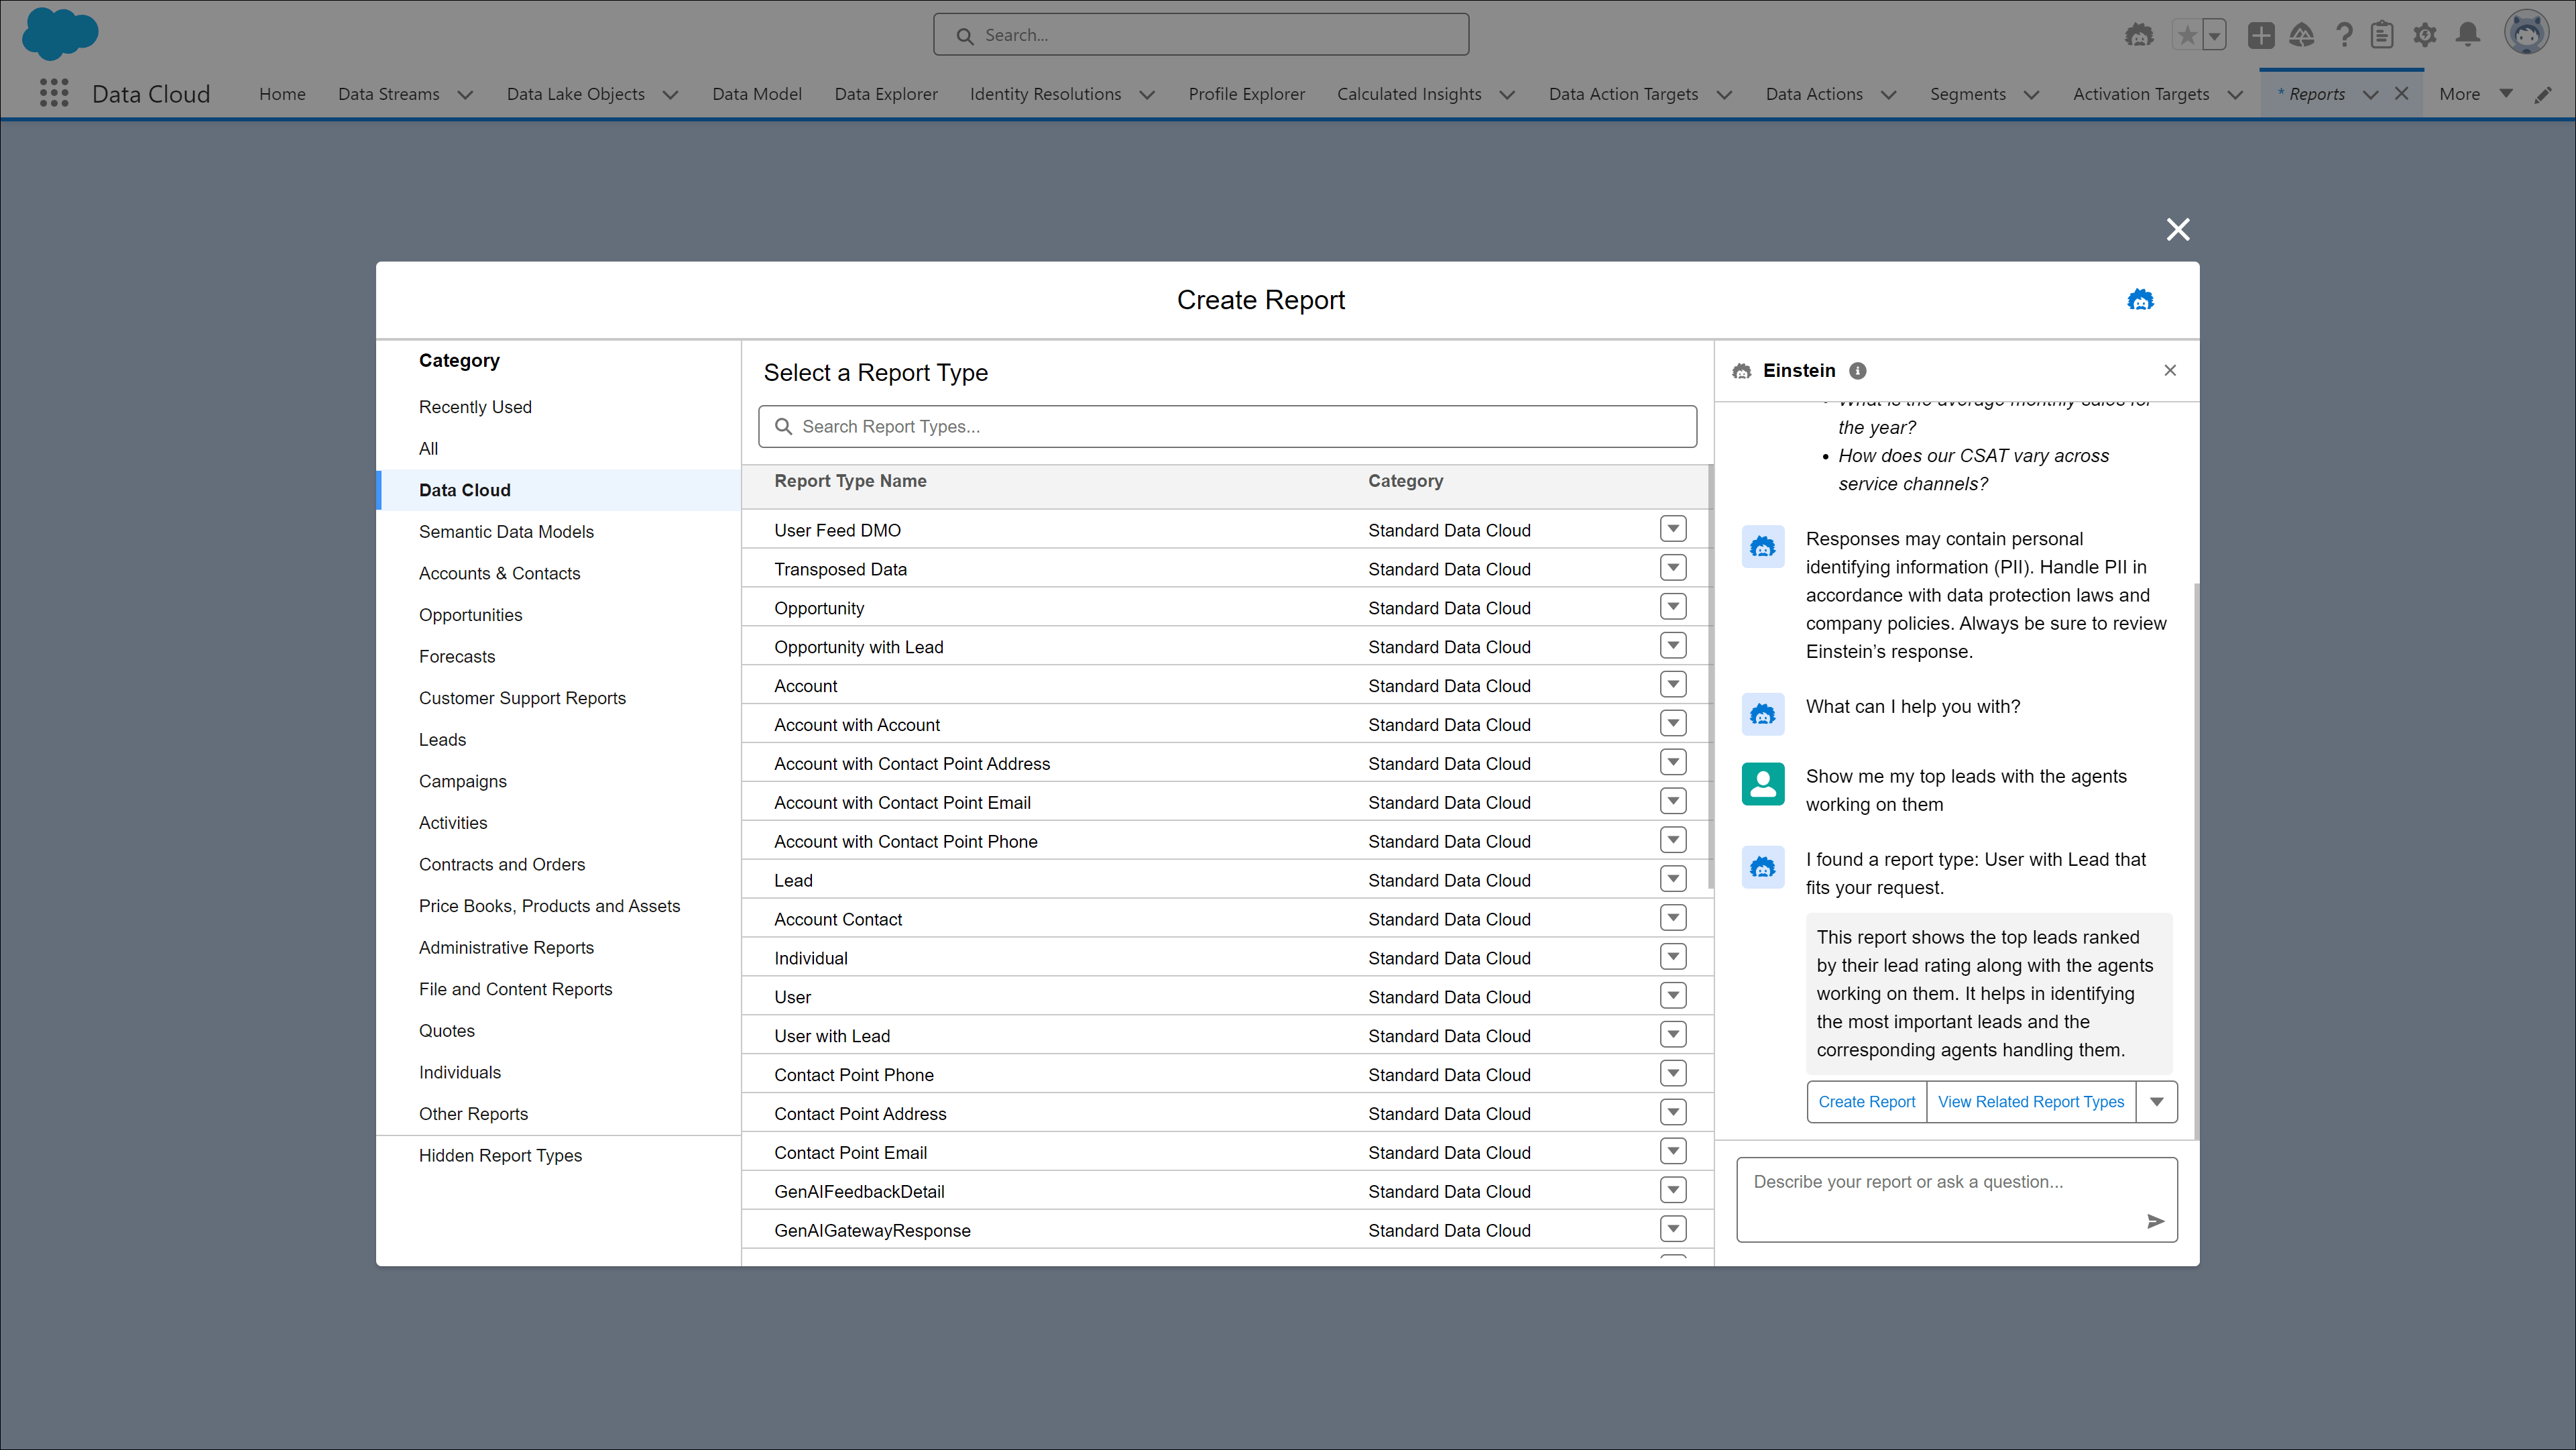Open the Help question mark icon
This screenshot has height=1450, width=2576.
tap(2344, 35)
